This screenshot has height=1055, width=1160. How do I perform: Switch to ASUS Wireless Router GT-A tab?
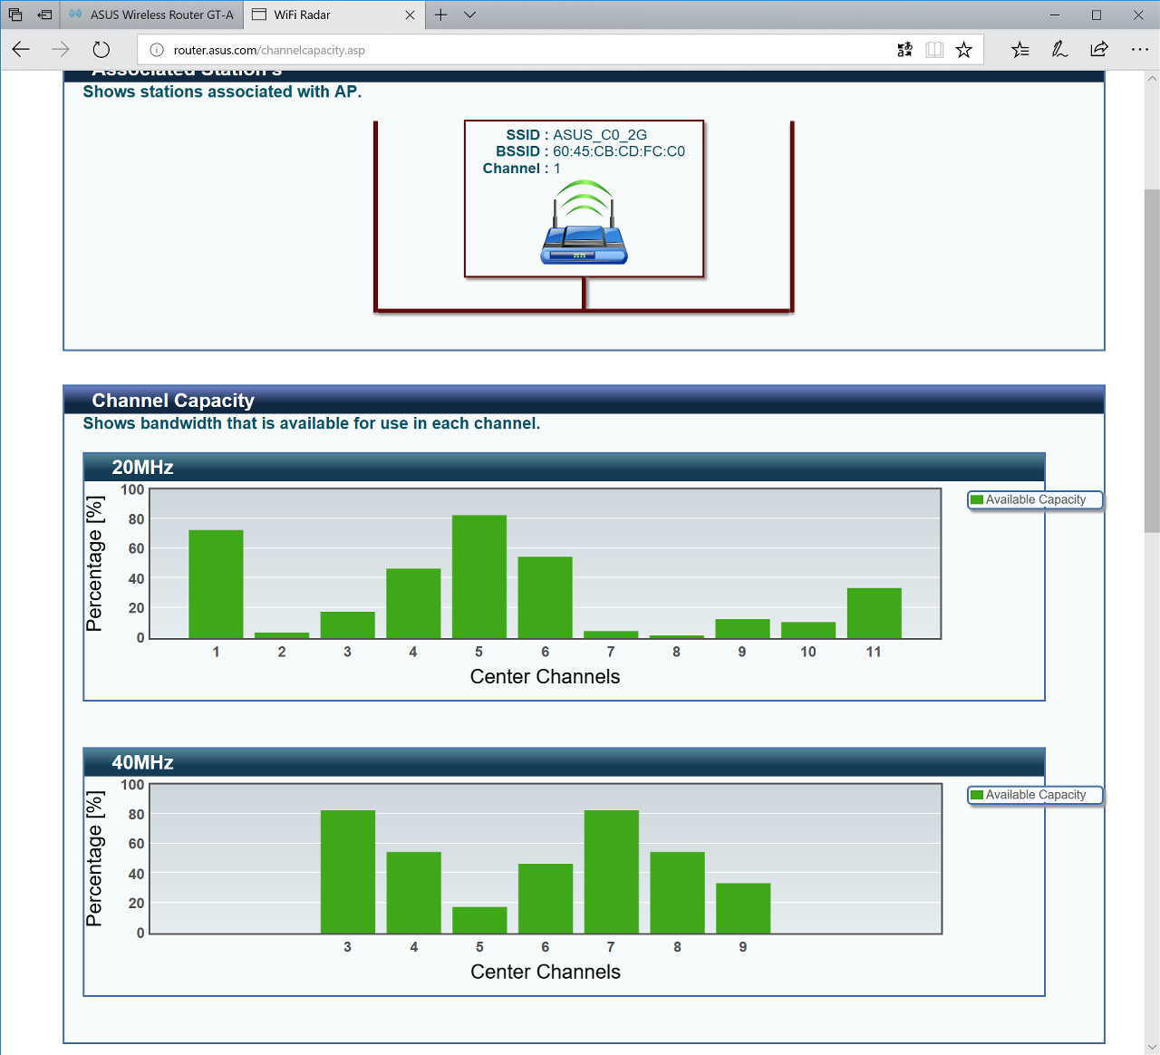(151, 15)
